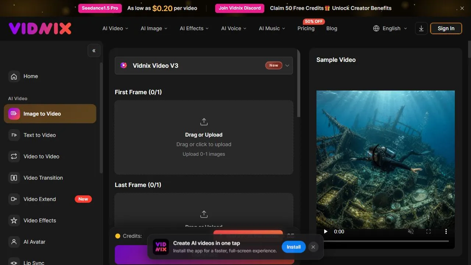Screen dimensions: 471x265
Task: Click the 50% OFF badge
Action: (314, 21)
